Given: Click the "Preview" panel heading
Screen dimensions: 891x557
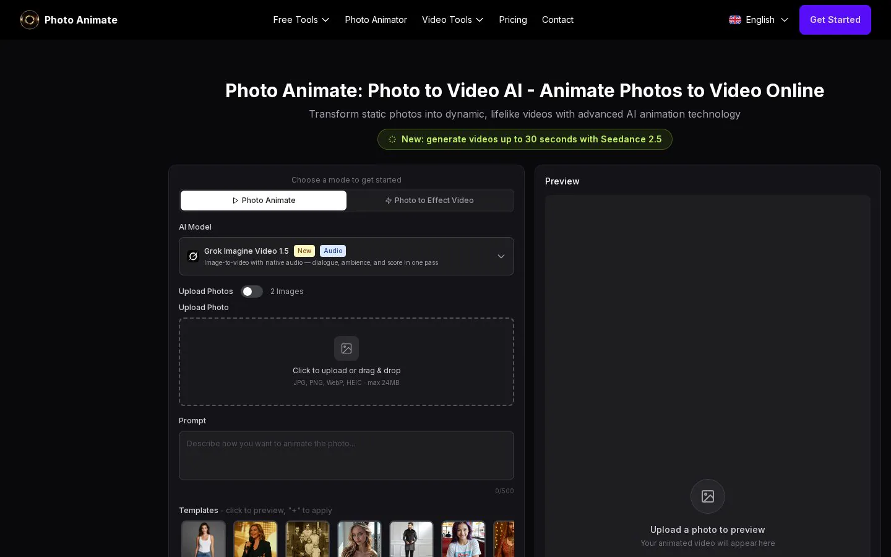Looking at the screenshot, I should 562,181.
